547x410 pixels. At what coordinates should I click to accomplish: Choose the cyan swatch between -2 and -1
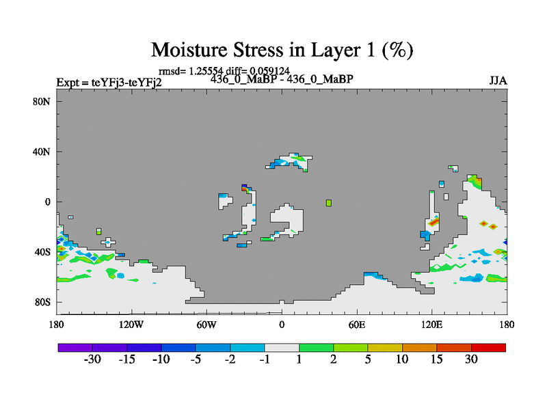[247, 348]
